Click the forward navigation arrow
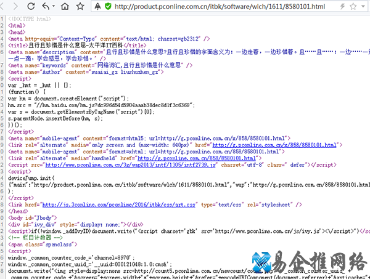This screenshot has height=279, width=370. point(15,6)
